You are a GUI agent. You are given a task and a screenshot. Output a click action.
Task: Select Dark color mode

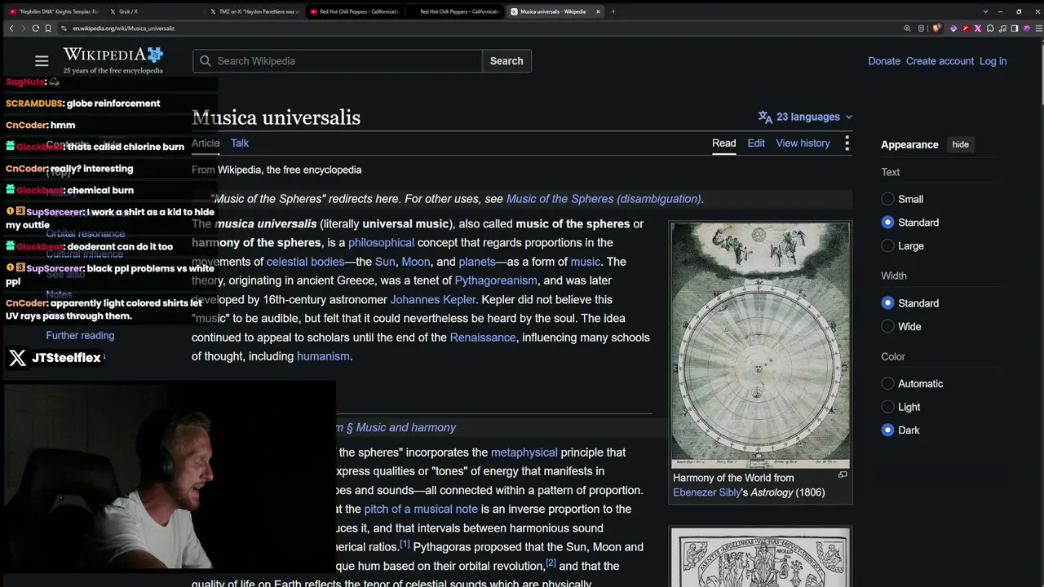(887, 430)
